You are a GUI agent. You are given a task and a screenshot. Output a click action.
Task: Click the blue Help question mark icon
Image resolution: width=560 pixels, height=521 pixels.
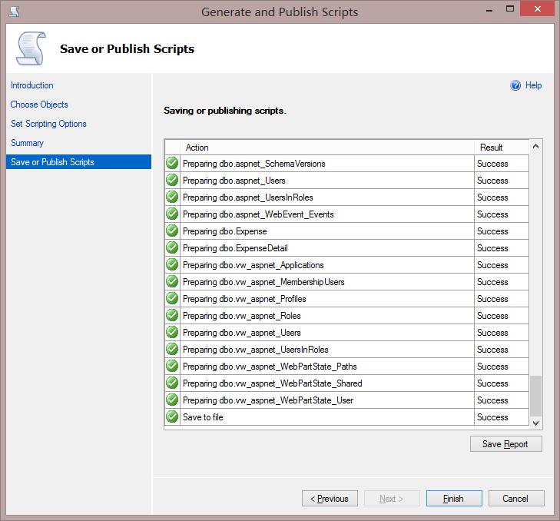515,85
